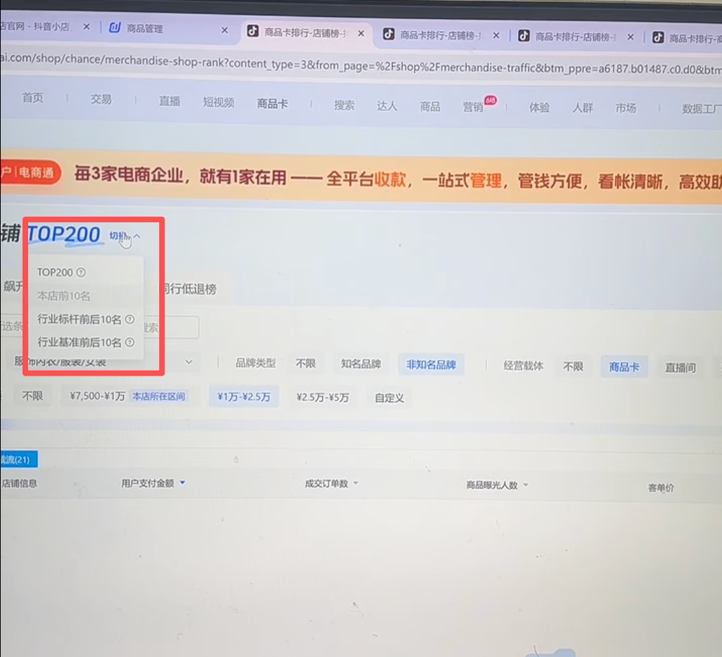Go to 首页 in the top navigation
Screen dimensions: 722x657
(x=32, y=98)
